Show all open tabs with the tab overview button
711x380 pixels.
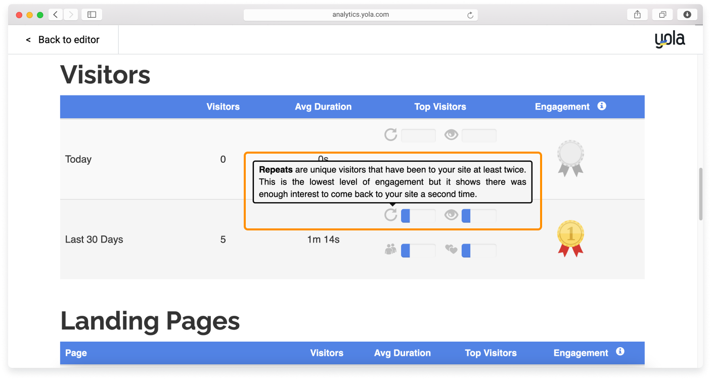click(662, 14)
